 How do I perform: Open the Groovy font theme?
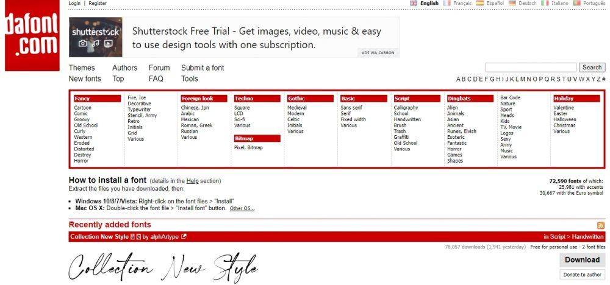(82, 119)
